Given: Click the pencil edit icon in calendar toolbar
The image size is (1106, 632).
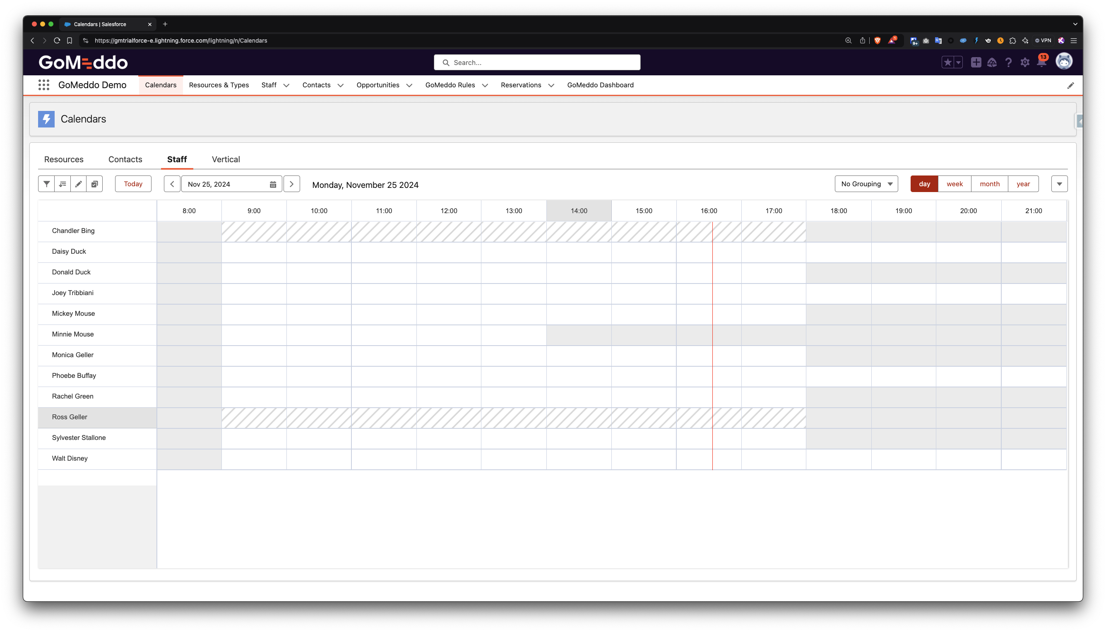Looking at the screenshot, I should [x=79, y=184].
